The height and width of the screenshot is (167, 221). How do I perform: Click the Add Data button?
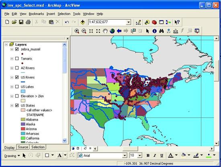pos(83,22)
